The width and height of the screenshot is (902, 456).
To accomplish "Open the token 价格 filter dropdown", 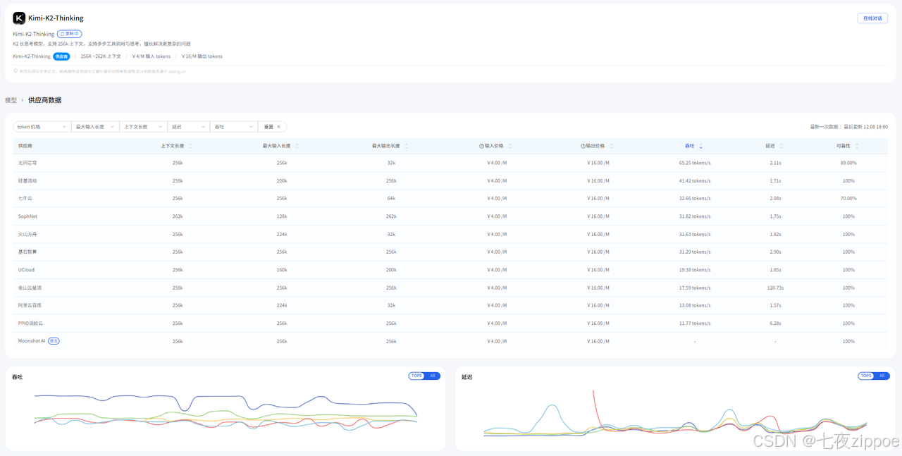I will 41,127.
